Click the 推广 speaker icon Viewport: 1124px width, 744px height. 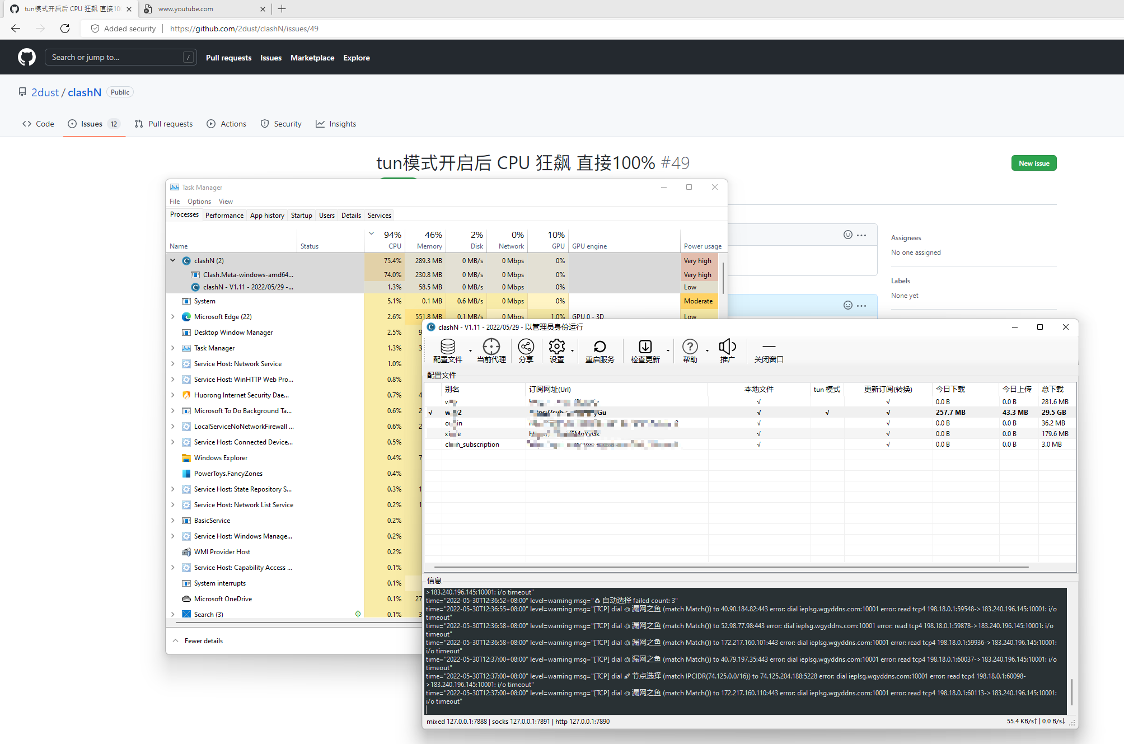pyautogui.click(x=727, y=347)
